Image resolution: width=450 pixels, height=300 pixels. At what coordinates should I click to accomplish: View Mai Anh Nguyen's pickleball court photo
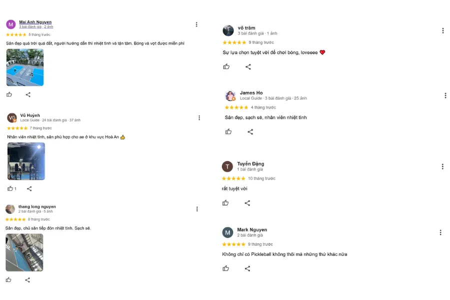(x=25, y=67)
